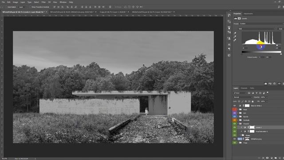Toggle visibility of the violet-labeled group
The height and width of the screenshot is (160, 284).
[235, 113]
